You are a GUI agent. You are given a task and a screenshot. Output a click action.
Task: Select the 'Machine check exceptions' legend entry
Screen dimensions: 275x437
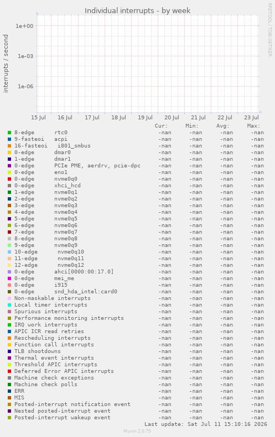click(54, 378)
